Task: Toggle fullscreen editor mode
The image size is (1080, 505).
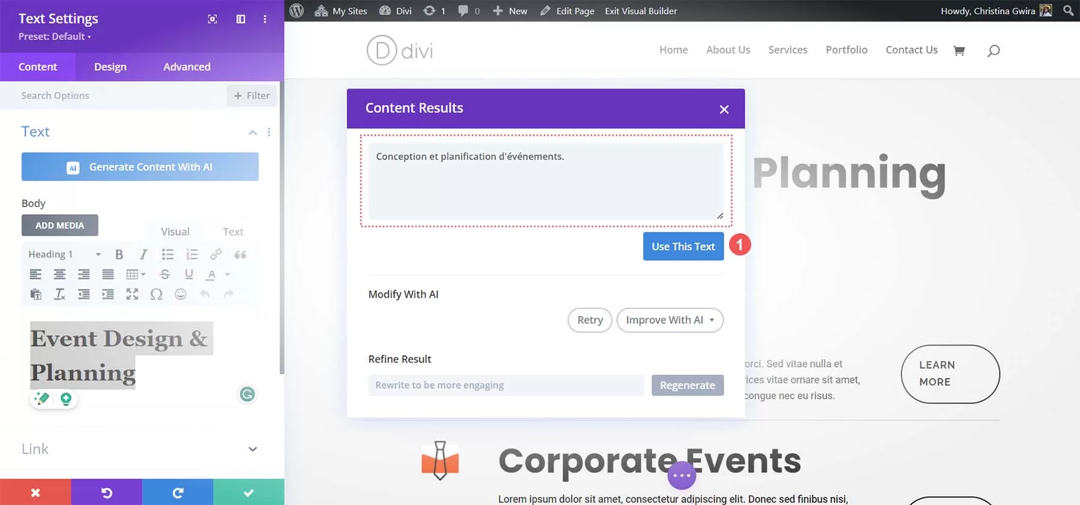Action: pos(132,294)
